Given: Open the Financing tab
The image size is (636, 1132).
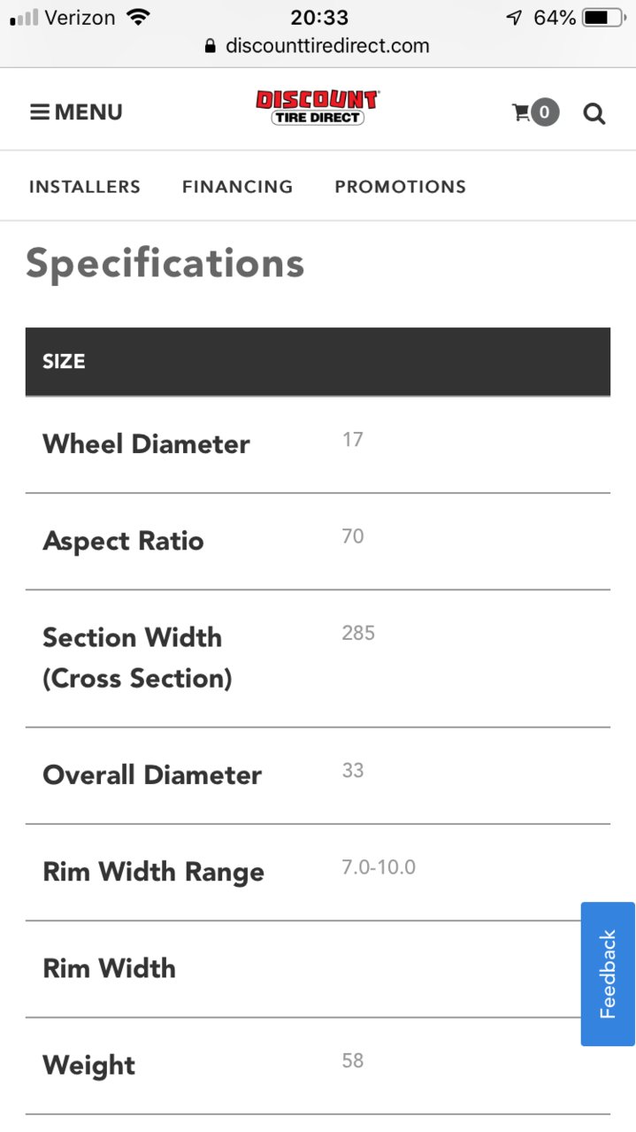Looking at the screenshot, I should 237,187.
